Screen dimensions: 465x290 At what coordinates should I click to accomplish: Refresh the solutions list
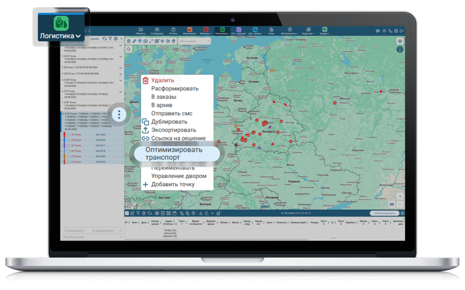104,39
